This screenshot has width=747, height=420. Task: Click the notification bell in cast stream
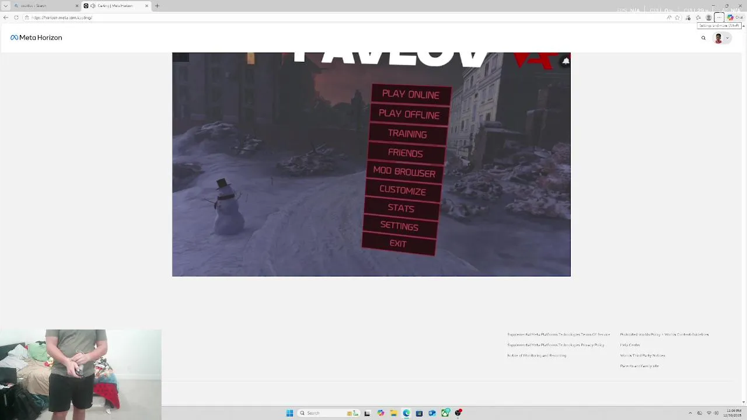click(565, 61)
